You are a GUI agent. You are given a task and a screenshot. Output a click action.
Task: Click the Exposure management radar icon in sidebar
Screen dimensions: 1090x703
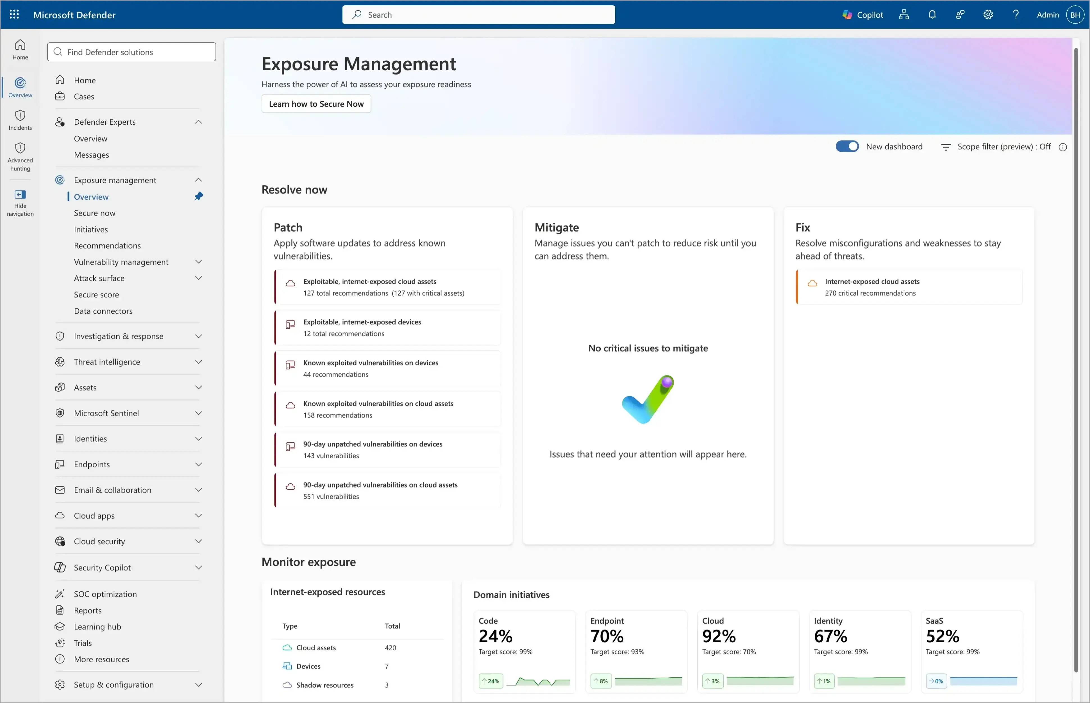point(60,180)
